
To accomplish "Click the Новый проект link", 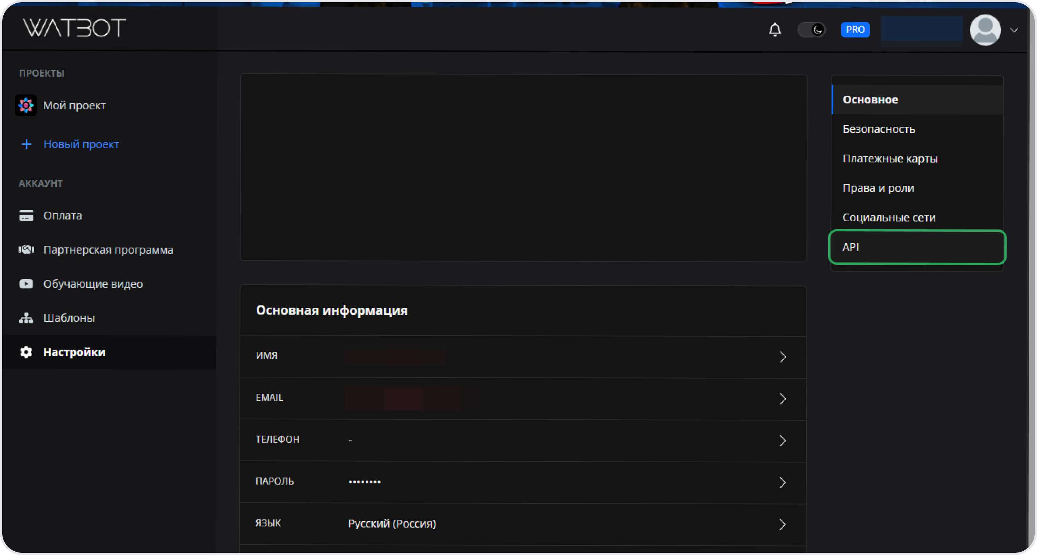I will click(81, 144).
